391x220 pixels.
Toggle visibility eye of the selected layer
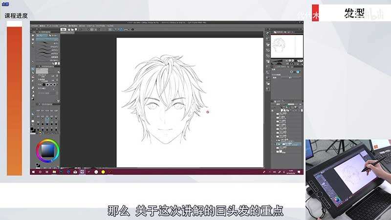coord(274,145)
